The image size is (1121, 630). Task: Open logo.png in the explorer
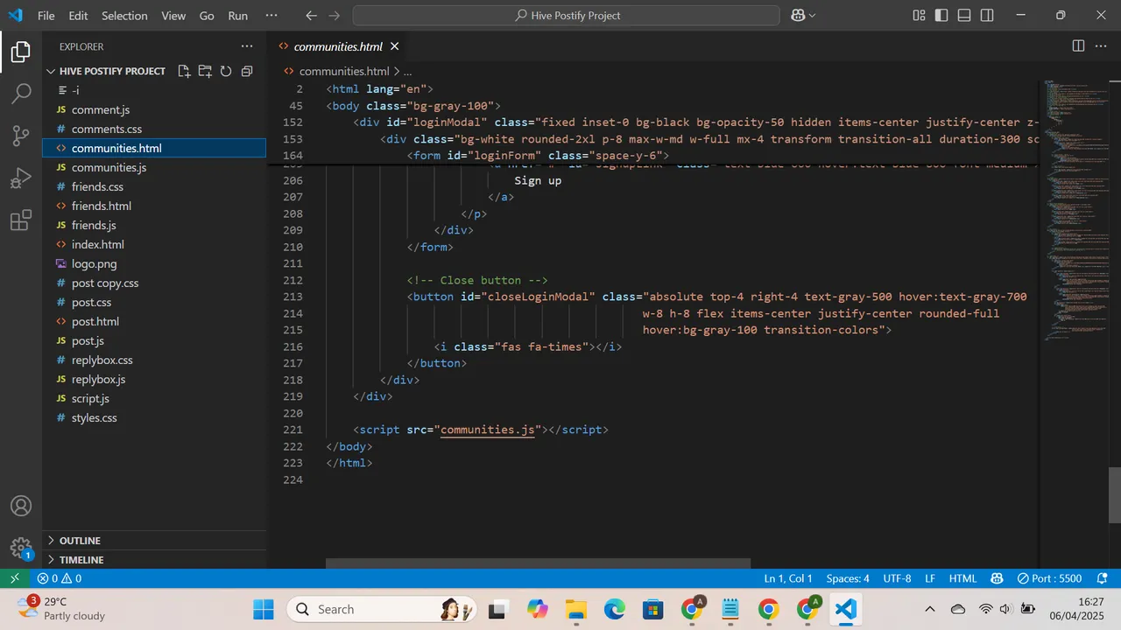coord(94,263)
